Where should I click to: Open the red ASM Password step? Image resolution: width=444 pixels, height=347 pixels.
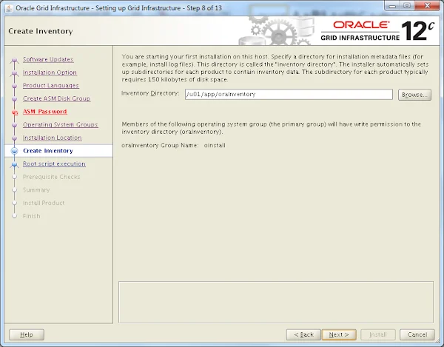(44, 112)
